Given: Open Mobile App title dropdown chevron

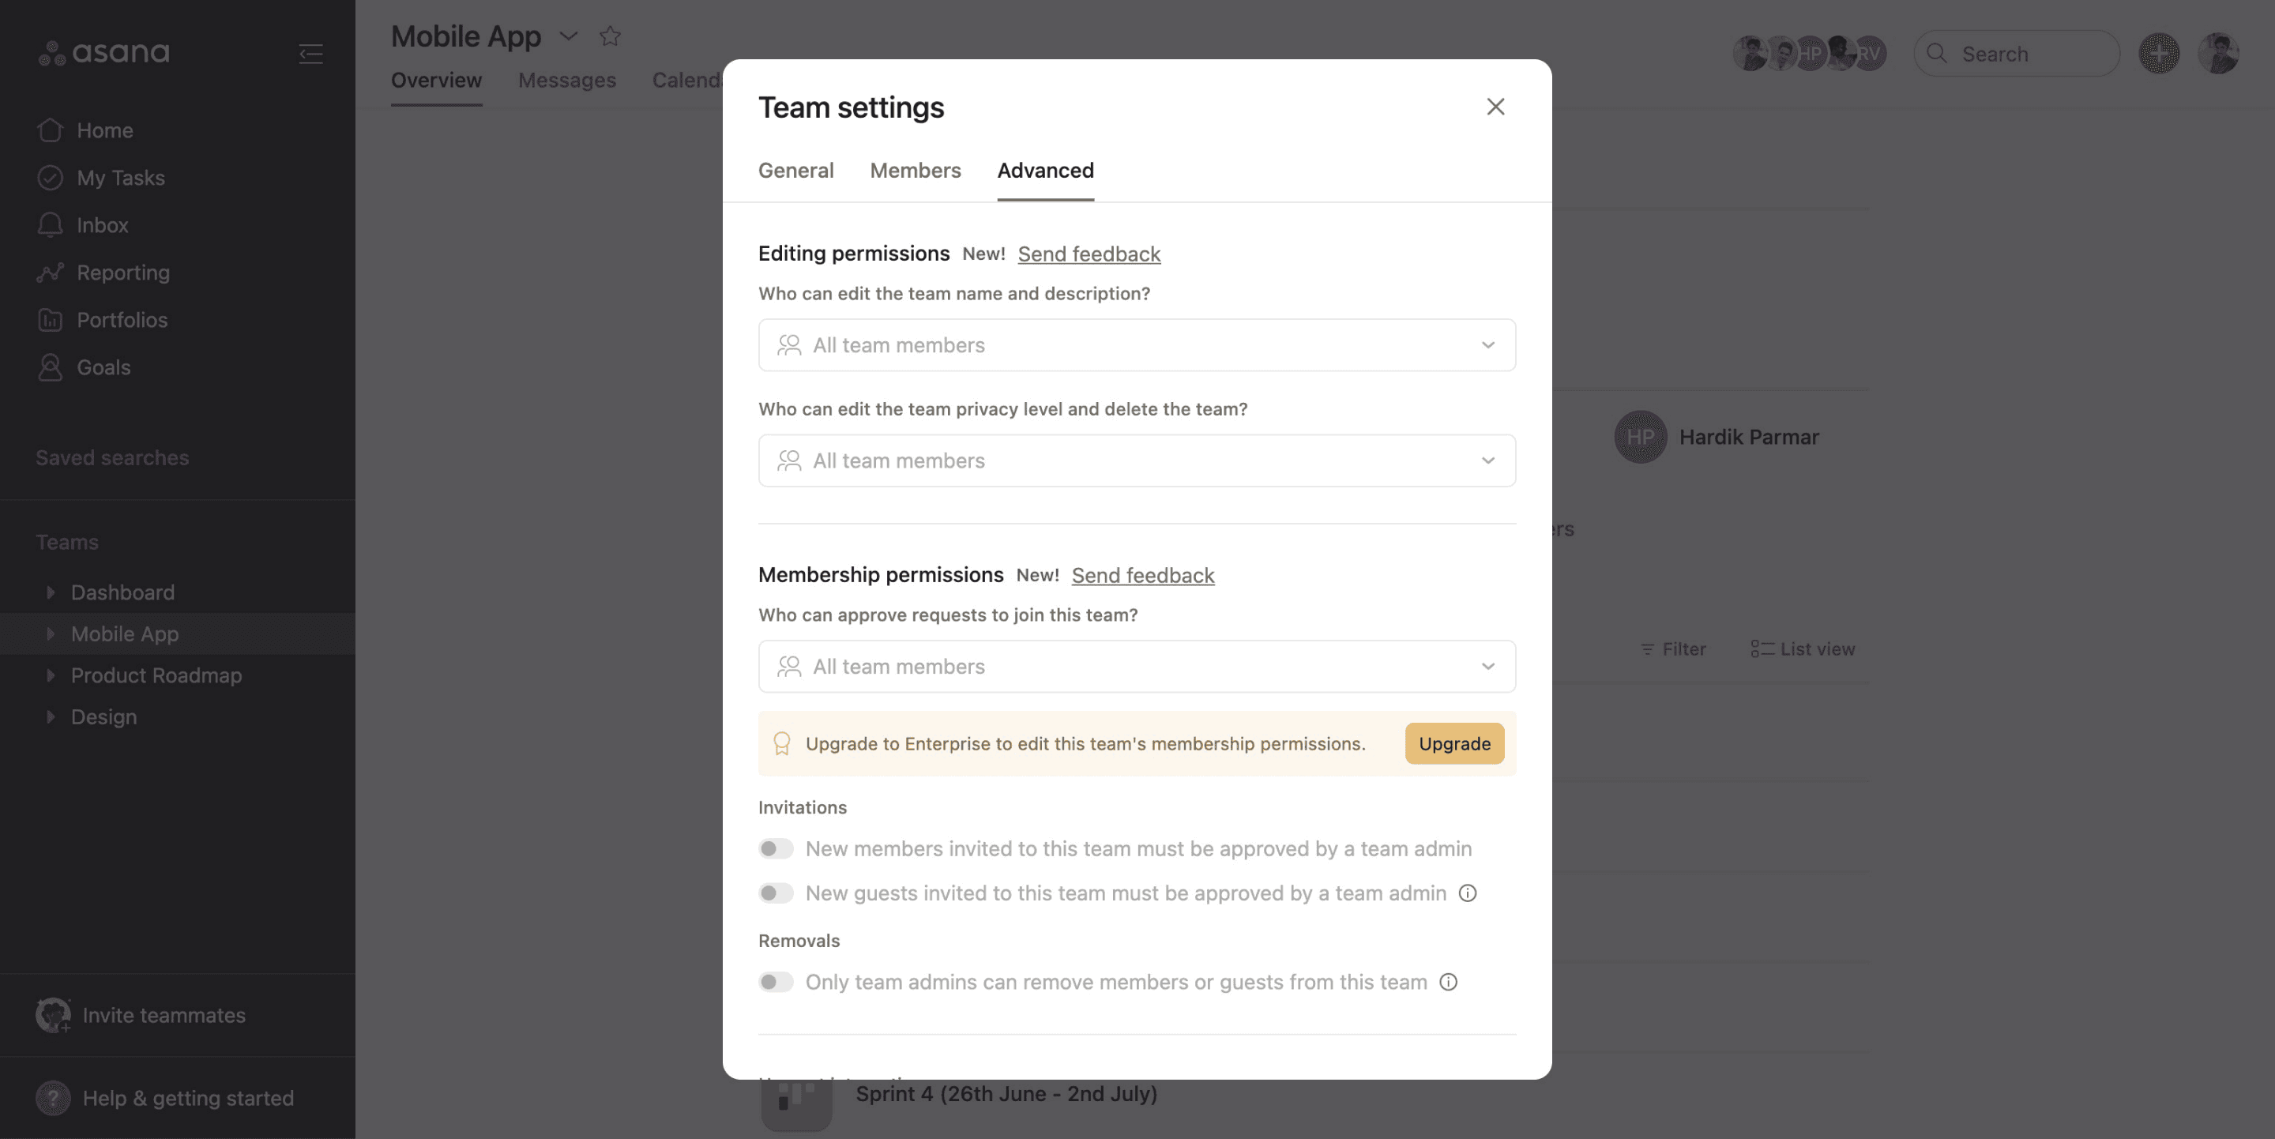Looking at the screenshot, I should (x=568, y=36).
